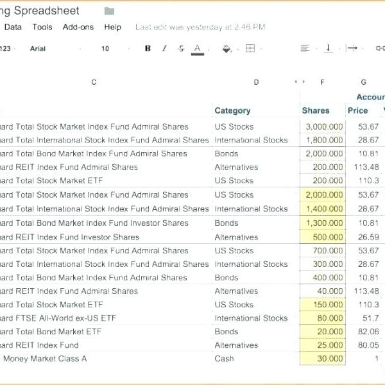Open the fill color paint bucket
The height and width of the screenshot is (385, 385).
(227, 49)
